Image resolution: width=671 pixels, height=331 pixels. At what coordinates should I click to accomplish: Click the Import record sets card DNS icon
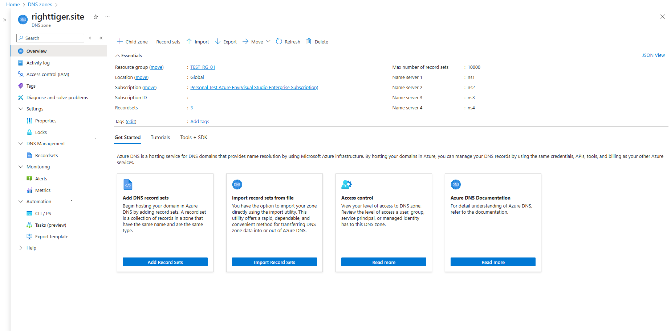[237, 185]
